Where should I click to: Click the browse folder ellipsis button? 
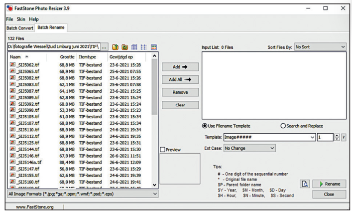pyautogui.click(x=104, y=47)
